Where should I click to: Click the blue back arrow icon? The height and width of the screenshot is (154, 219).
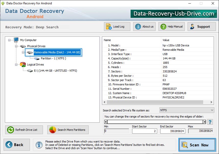coord(9,145)
